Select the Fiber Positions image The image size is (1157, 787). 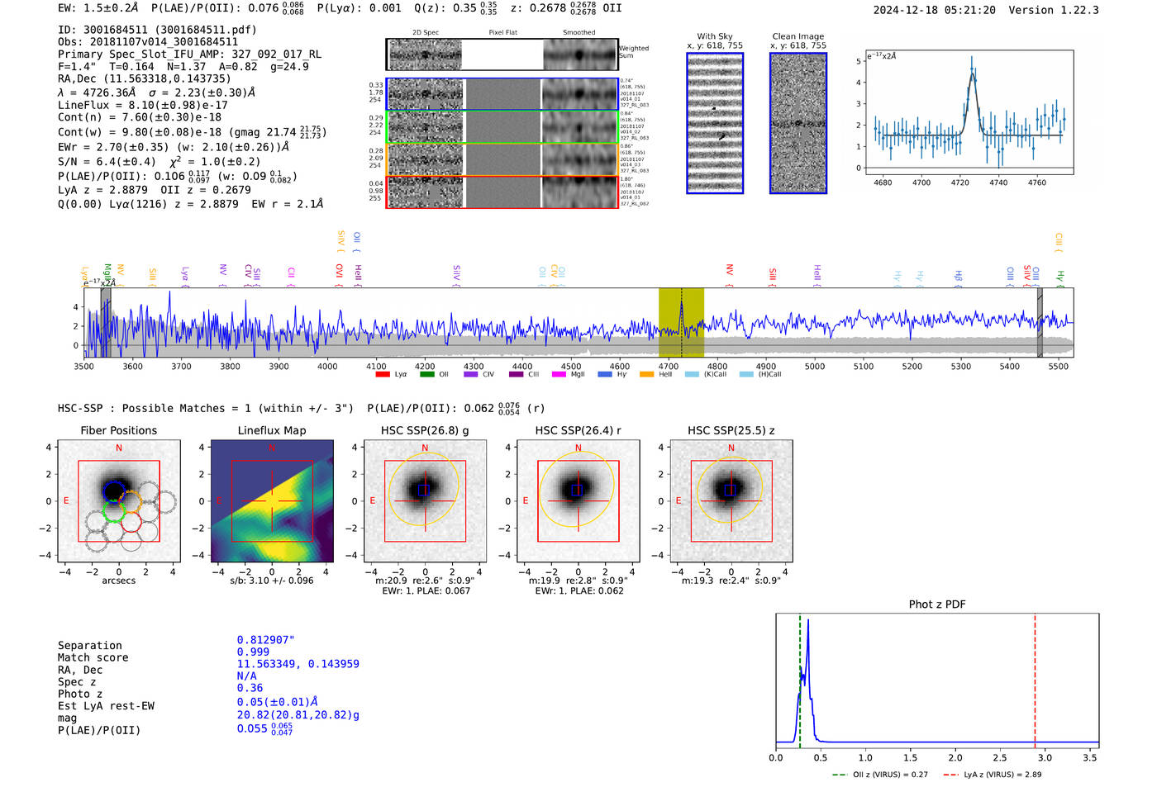119,500
